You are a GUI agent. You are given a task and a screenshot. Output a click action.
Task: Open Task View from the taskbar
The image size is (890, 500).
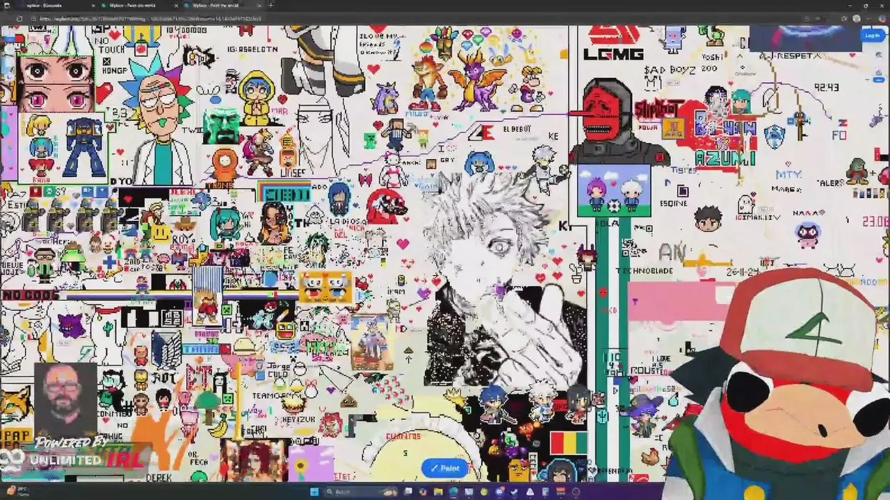point(408,492)
